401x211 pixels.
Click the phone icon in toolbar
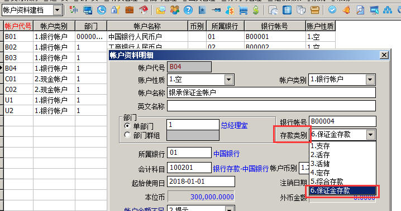(x=102, y=10)
